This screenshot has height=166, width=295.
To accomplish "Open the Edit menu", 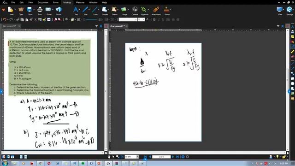I will pos(22,2).
